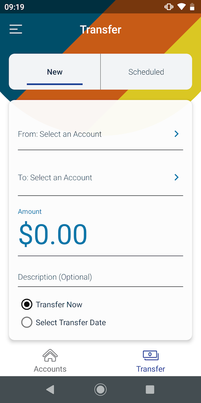Image resolution: width=201 pixels, height=403 pixels.
Task: Tap the $0.00 amount field
Action: click(x=53, y=234)
